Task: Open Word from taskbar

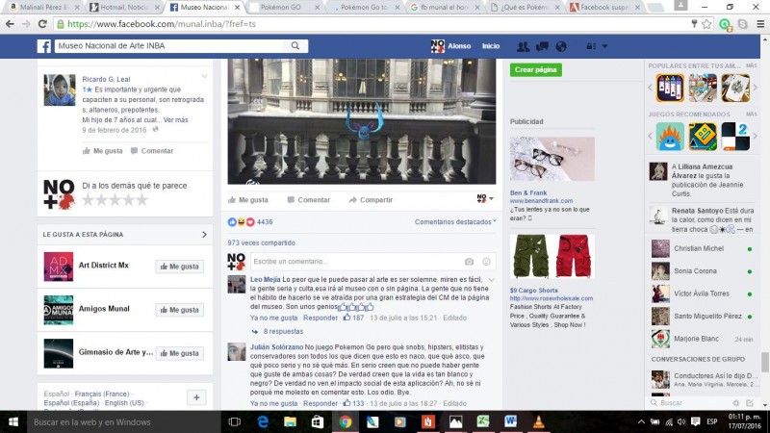Action: coord(511,421)
